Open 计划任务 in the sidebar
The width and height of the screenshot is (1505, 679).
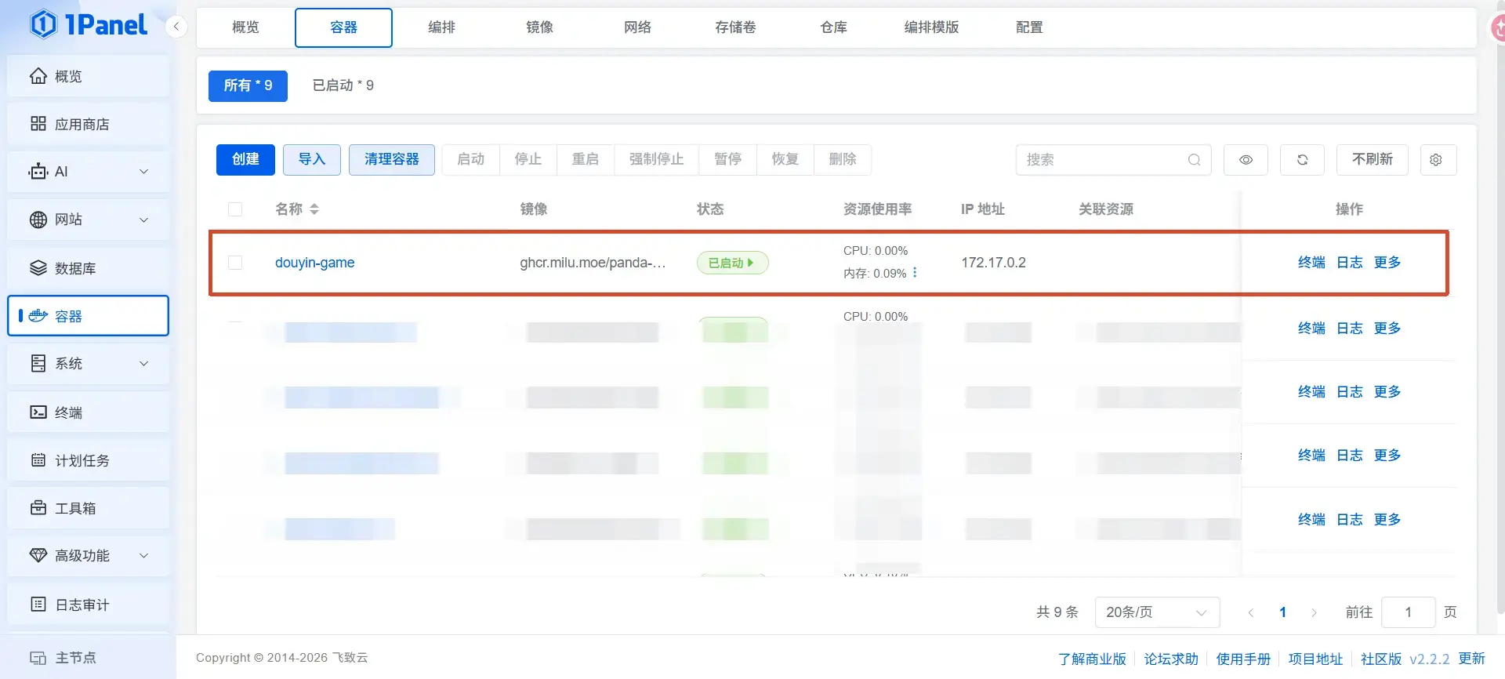tap(88, 460)
